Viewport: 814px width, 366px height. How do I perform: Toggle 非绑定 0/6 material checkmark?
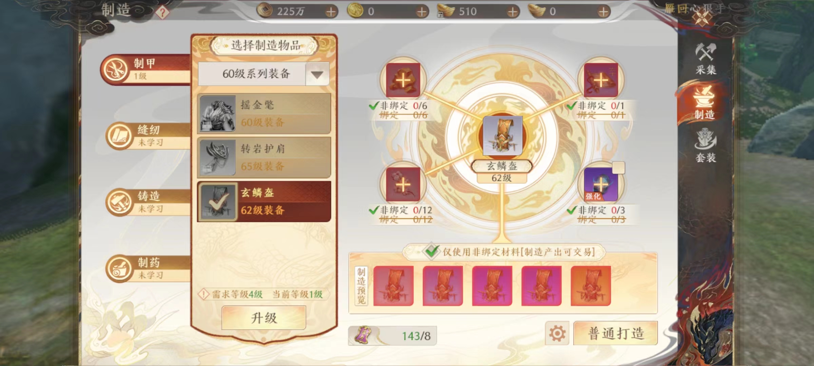[373, 106]
